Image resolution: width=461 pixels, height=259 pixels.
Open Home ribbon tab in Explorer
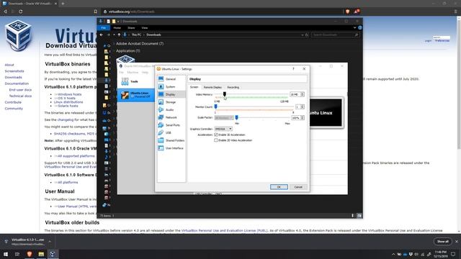[x=117, y=27]
